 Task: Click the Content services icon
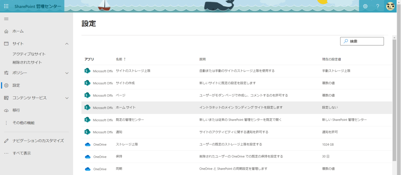[6, 98]
